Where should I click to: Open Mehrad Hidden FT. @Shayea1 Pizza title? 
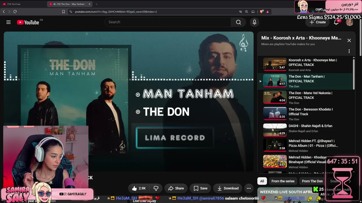tap(313, 143)
